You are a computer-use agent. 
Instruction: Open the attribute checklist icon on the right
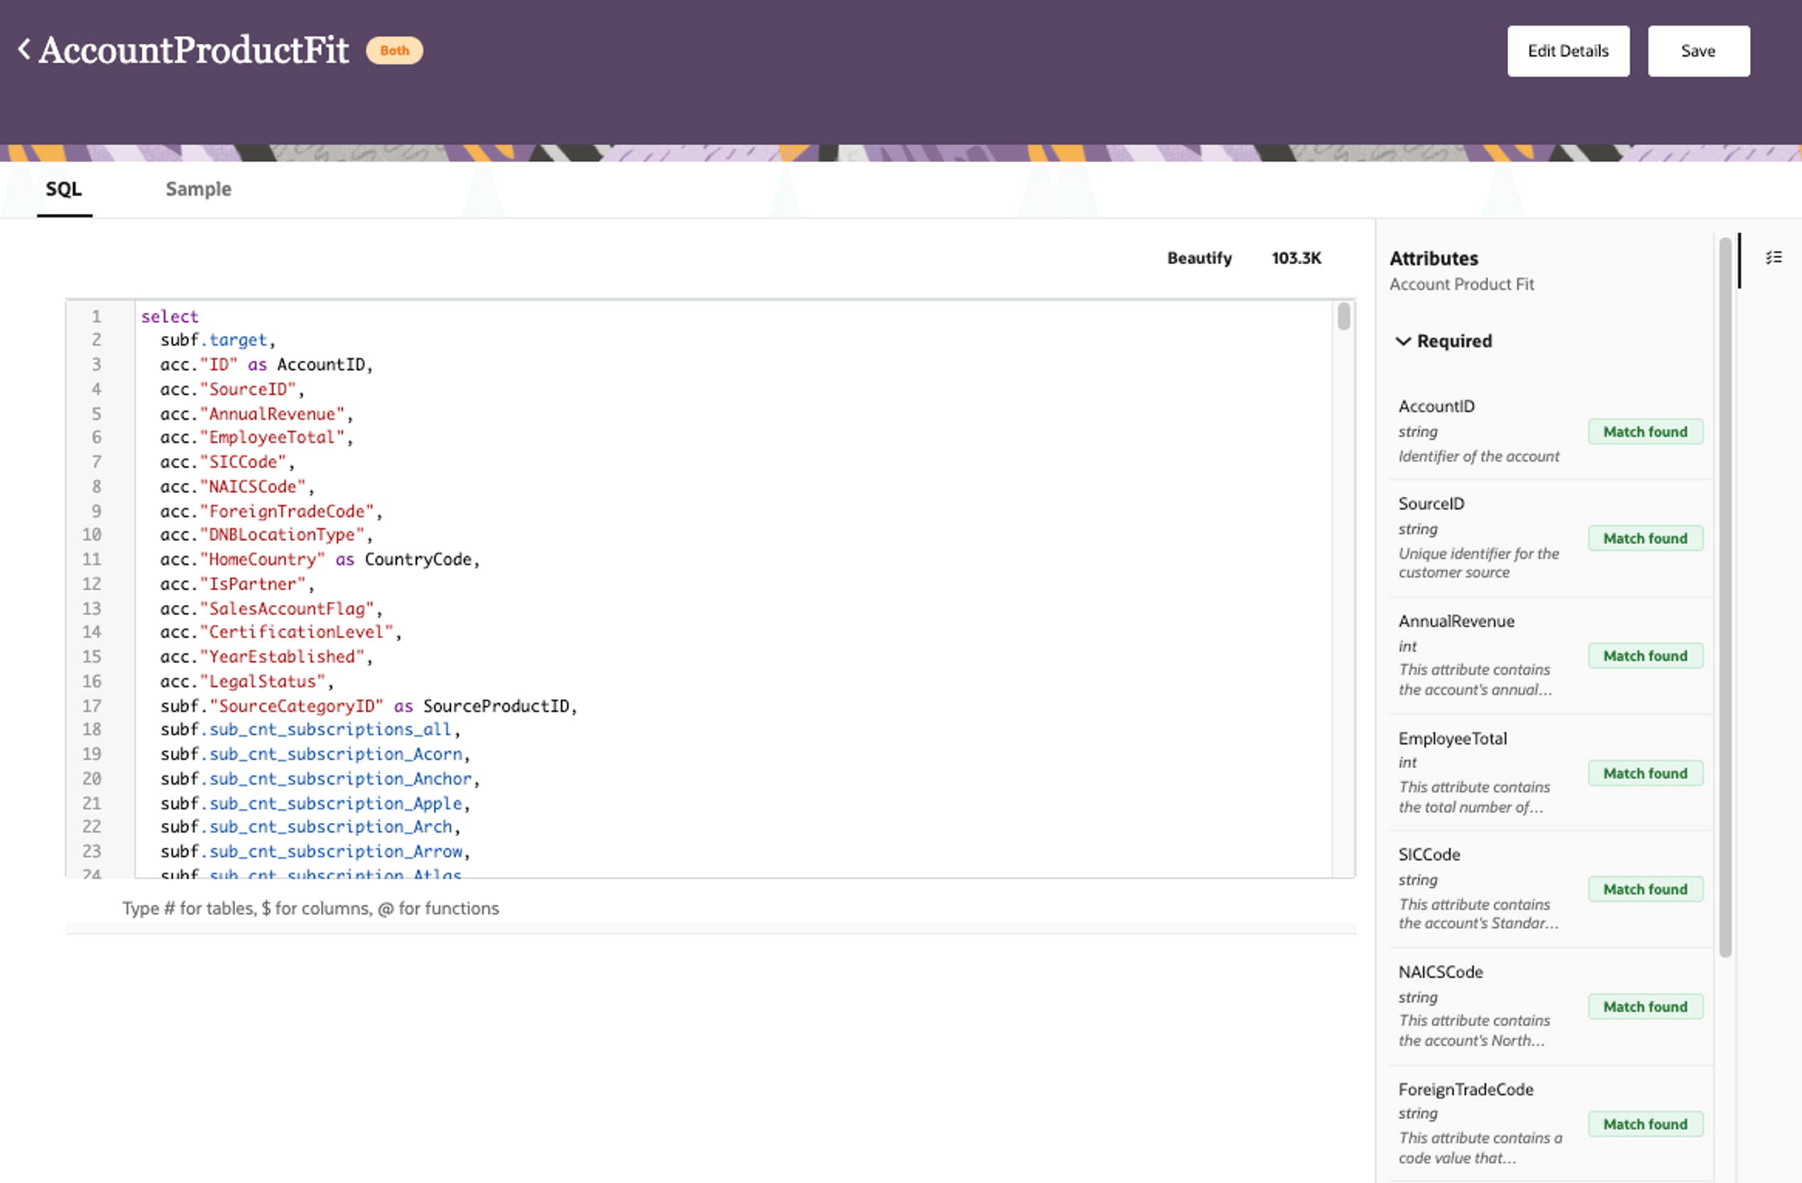click(x=1773, y=258)
